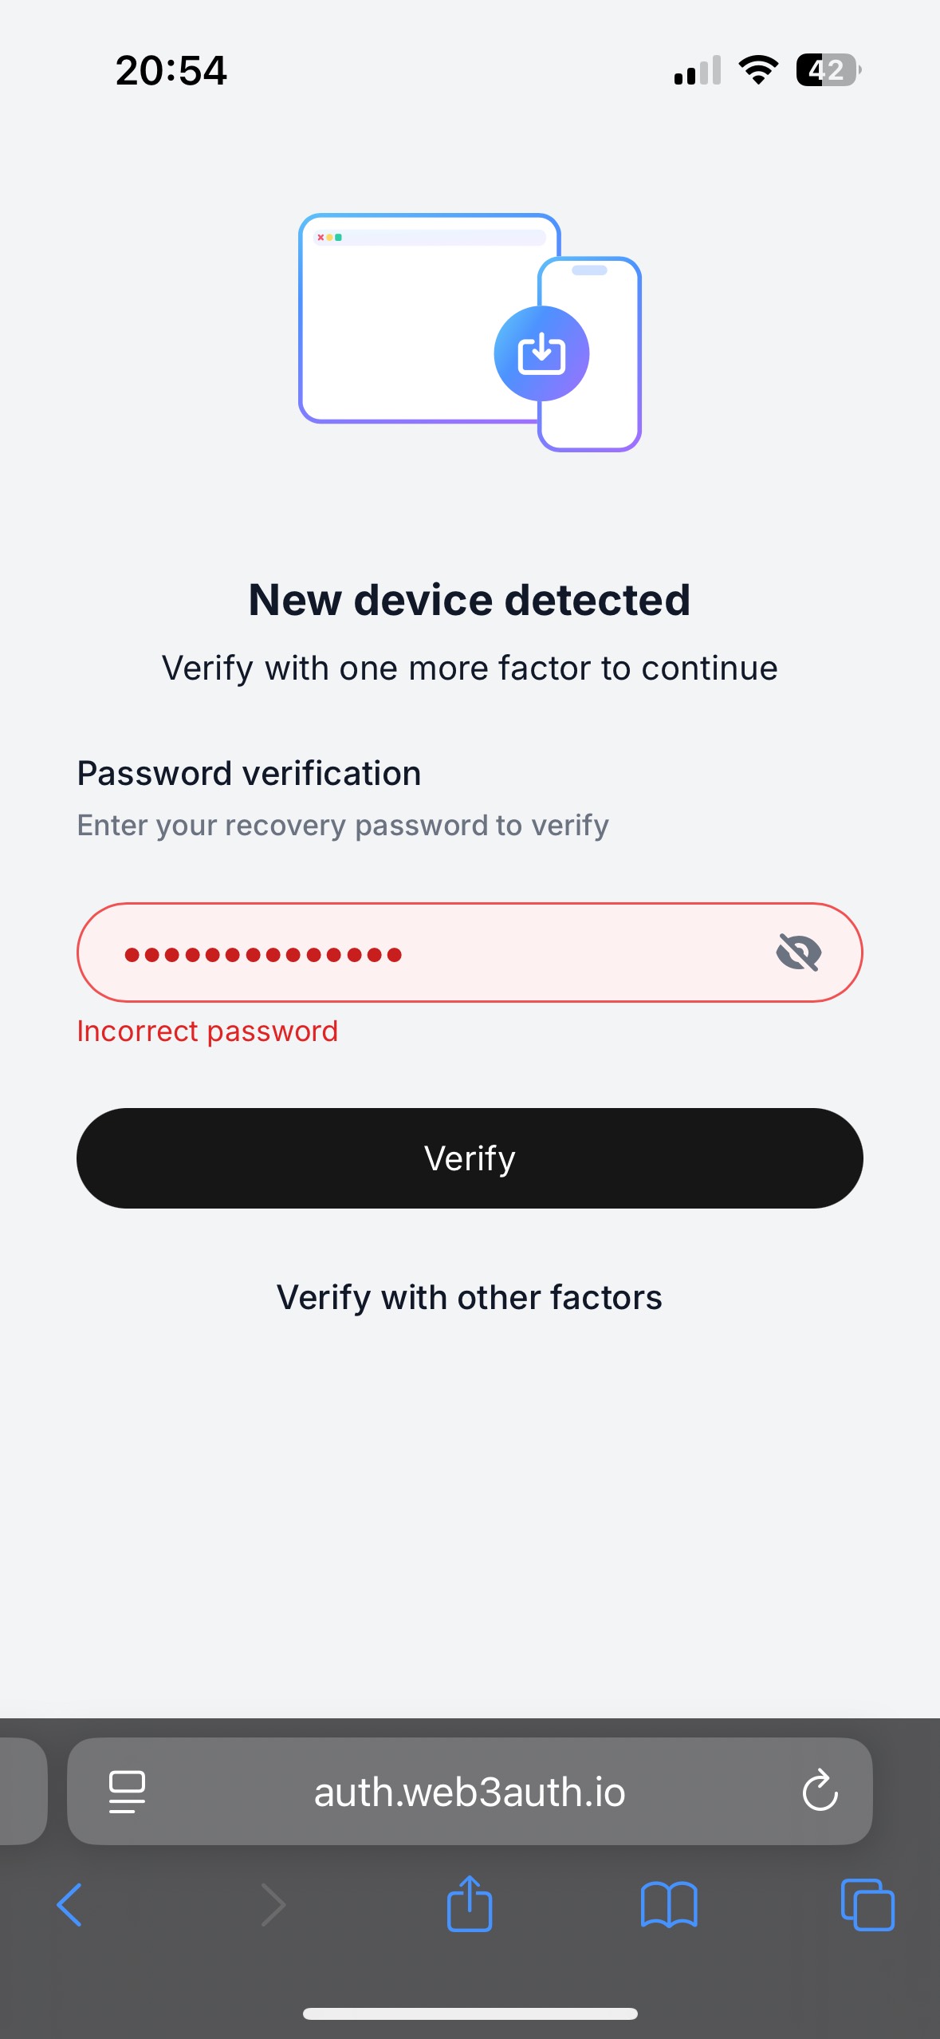Open Safari page settings menu icon
This screenshot has height=2039, width=940.
click(x=127, y=1792)
